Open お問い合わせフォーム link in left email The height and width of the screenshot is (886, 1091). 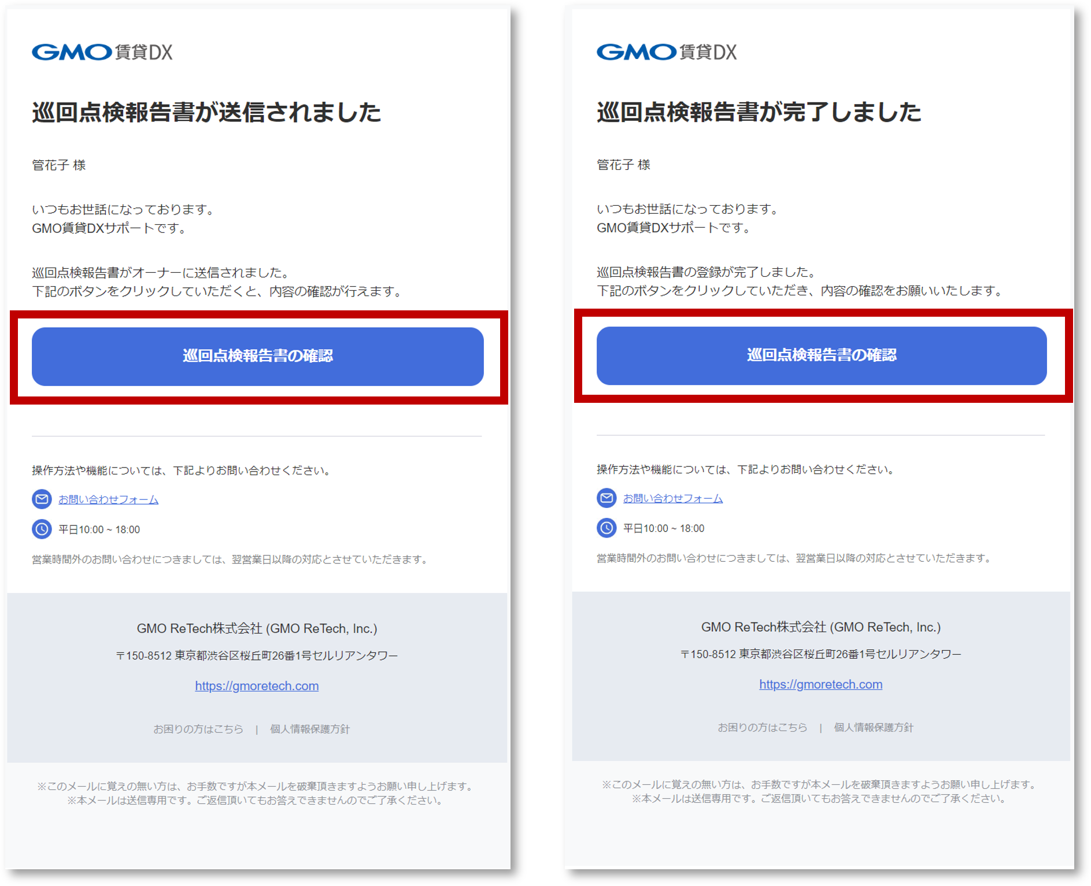[x=108, y=500]
